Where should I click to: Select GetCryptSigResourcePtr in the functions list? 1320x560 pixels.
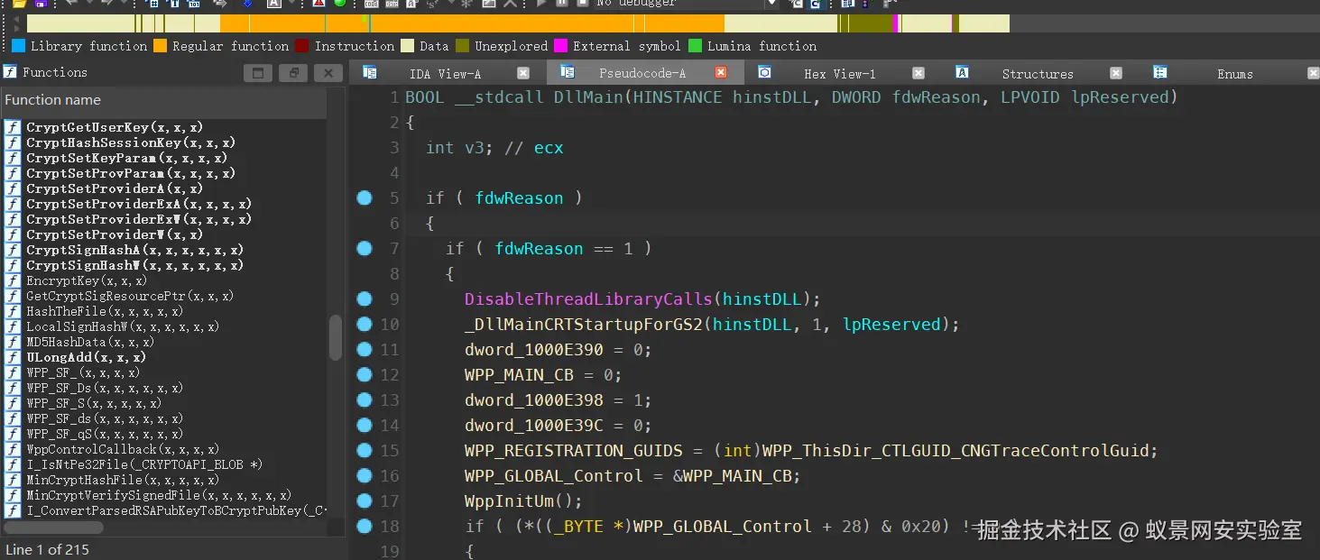(130, 297)
